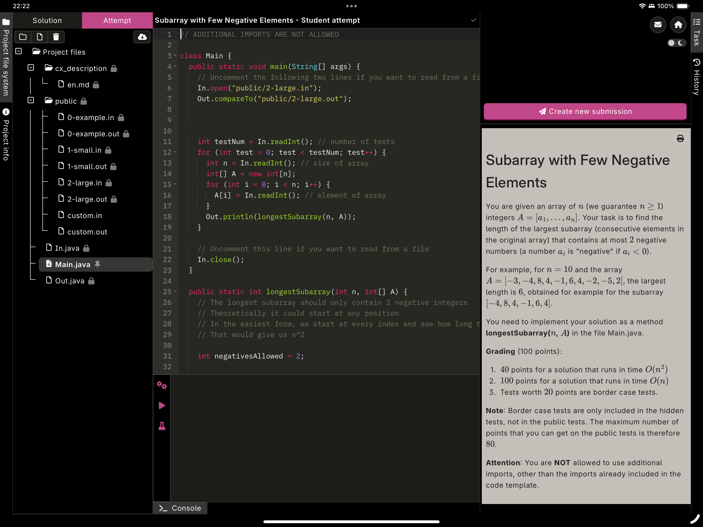Place cursor on code line 31 negativesAllowed

coord(249,356)
